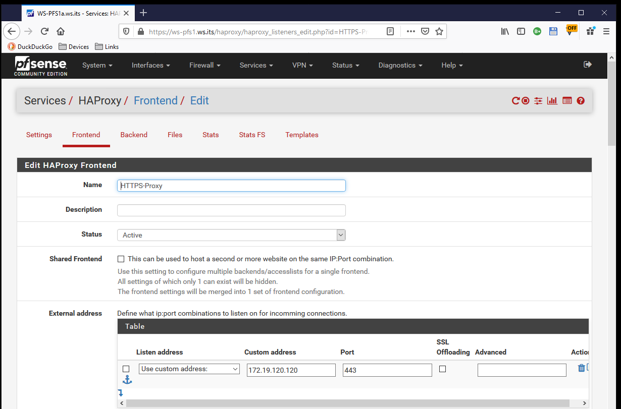The height and width of the screenshot is (409, 621).
Task: Expand the Interfaces menu
Action: tap(151, 65)
